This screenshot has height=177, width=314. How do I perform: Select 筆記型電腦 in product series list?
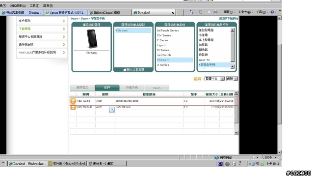[206, 30]
